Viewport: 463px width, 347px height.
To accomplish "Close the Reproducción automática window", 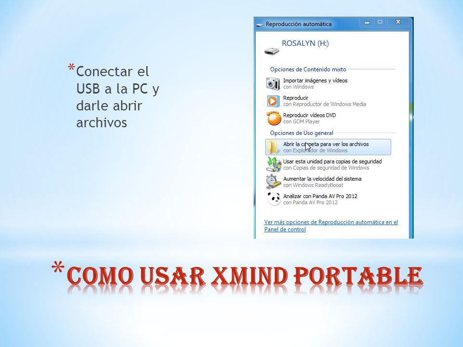I will [398, 23].
